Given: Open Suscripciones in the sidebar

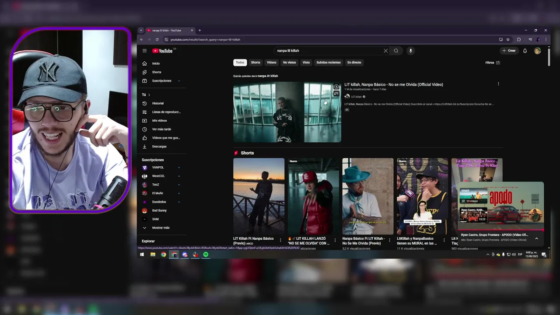Looking at the screenshot, I should tap(161, 80).
